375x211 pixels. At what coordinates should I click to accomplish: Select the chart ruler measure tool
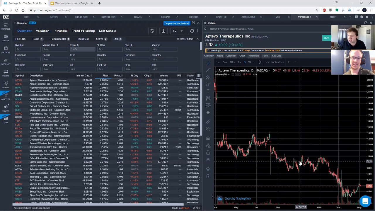click(x=208, y=122)
